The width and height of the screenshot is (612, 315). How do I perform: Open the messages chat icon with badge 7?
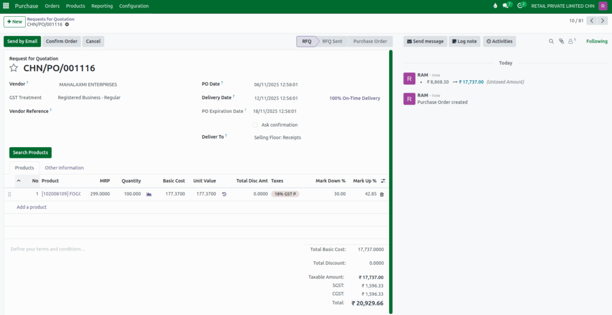click(x=507, y=5)
